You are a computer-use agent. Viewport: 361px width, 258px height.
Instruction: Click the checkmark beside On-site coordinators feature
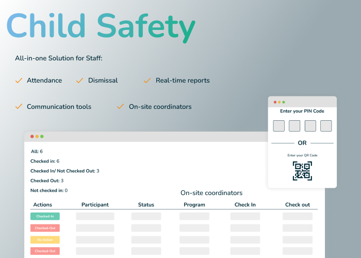(120, 106)
